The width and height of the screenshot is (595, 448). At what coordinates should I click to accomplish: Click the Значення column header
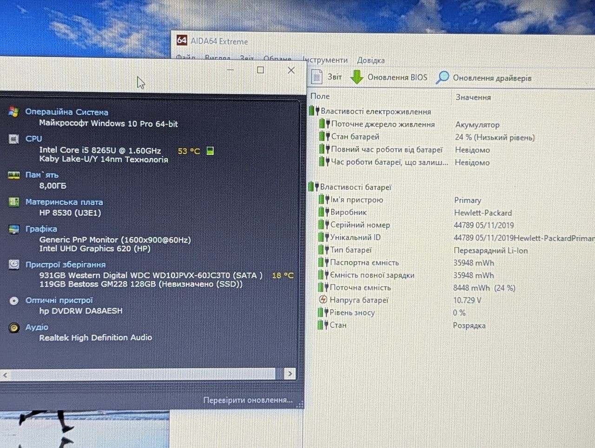pos(473,97)
